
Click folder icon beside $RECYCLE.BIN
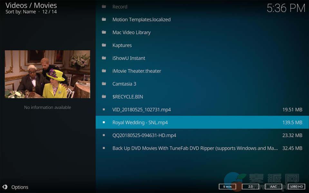click(x=104, y=96)
